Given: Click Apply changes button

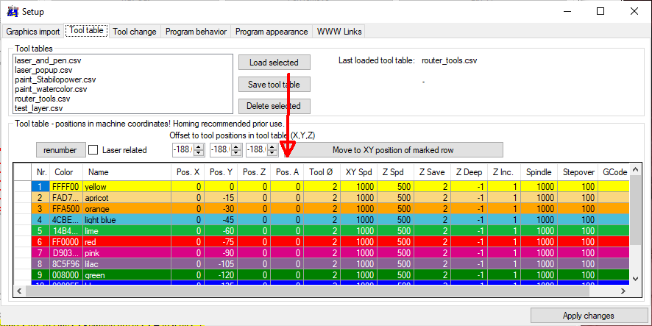Looking at the screenshot, I should (587, 316).
